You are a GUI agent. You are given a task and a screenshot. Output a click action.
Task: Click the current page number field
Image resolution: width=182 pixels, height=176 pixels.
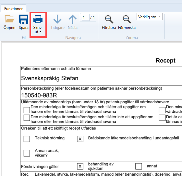coord(85,18)
